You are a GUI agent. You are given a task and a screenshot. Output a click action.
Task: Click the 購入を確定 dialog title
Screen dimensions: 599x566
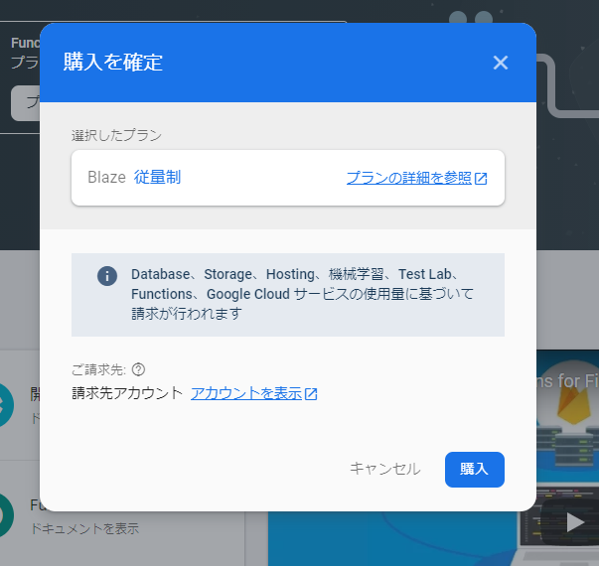(113, 63)
